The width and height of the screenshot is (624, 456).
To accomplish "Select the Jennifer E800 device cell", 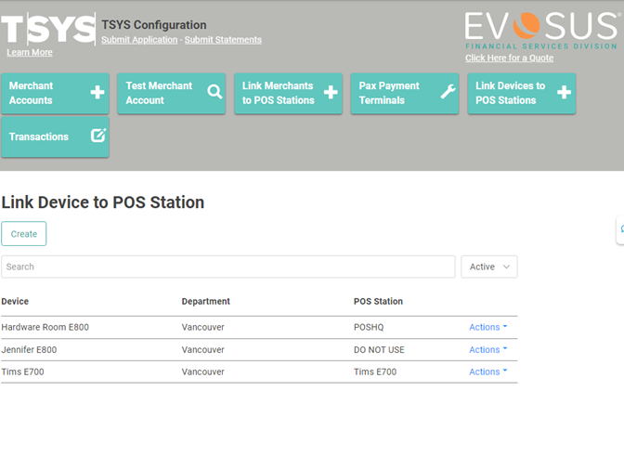I will [29, 350].
